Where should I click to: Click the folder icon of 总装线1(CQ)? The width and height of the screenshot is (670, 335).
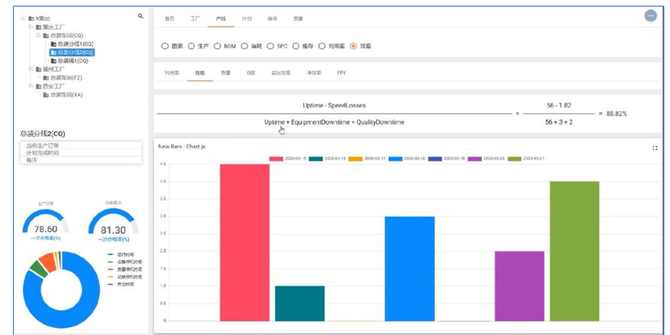[54, 61]
